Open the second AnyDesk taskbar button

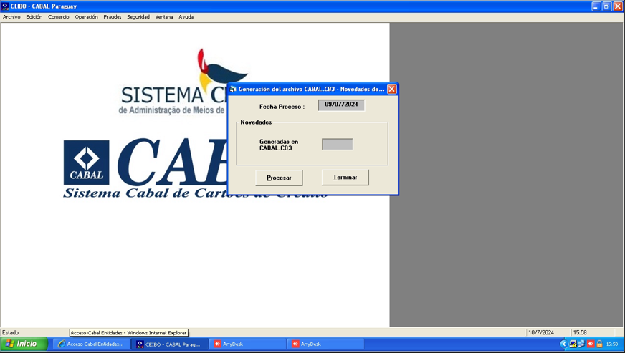click(x=325, y=344)
